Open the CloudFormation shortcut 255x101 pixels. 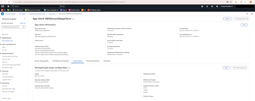(x=74, y=10)
